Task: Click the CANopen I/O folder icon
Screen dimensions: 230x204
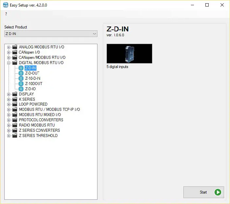Action: [x=15, y=52]
